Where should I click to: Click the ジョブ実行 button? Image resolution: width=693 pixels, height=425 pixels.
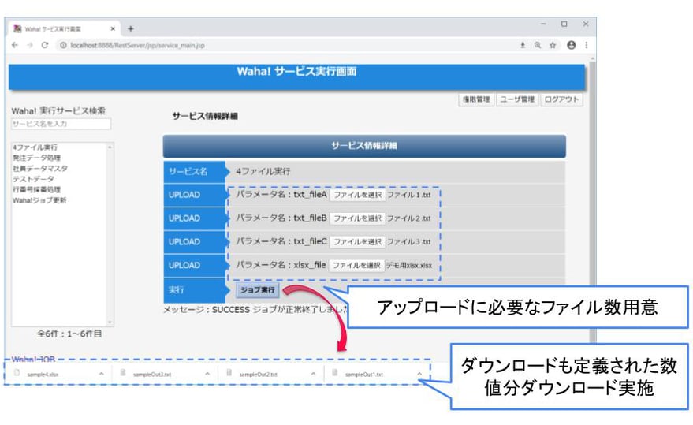pyautogui.click(x=258, y=290)
